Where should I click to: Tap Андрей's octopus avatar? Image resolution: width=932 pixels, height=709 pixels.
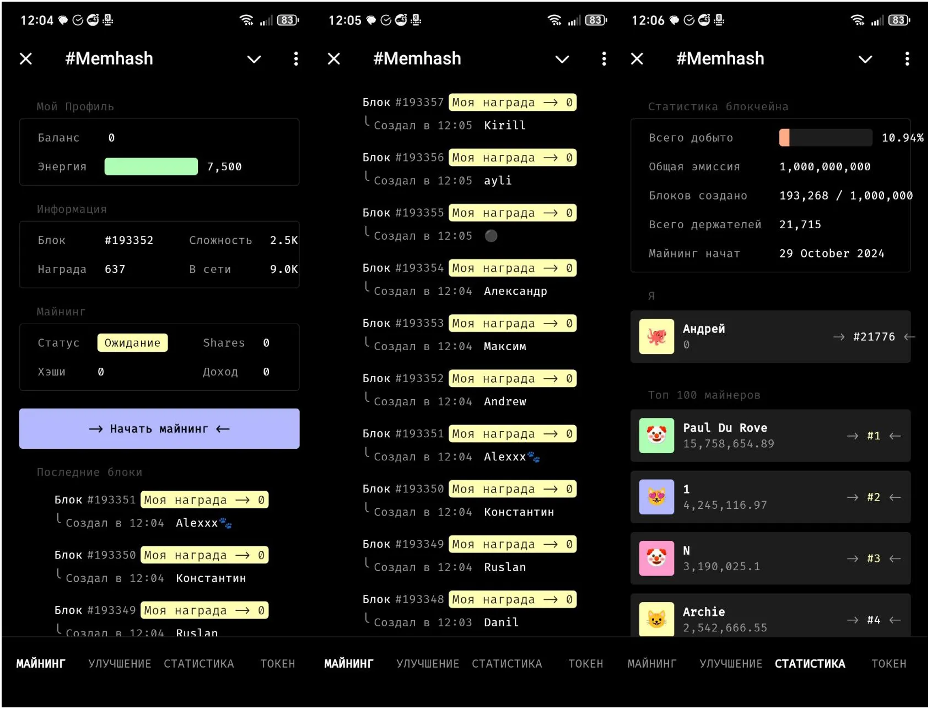click(656, 336)
